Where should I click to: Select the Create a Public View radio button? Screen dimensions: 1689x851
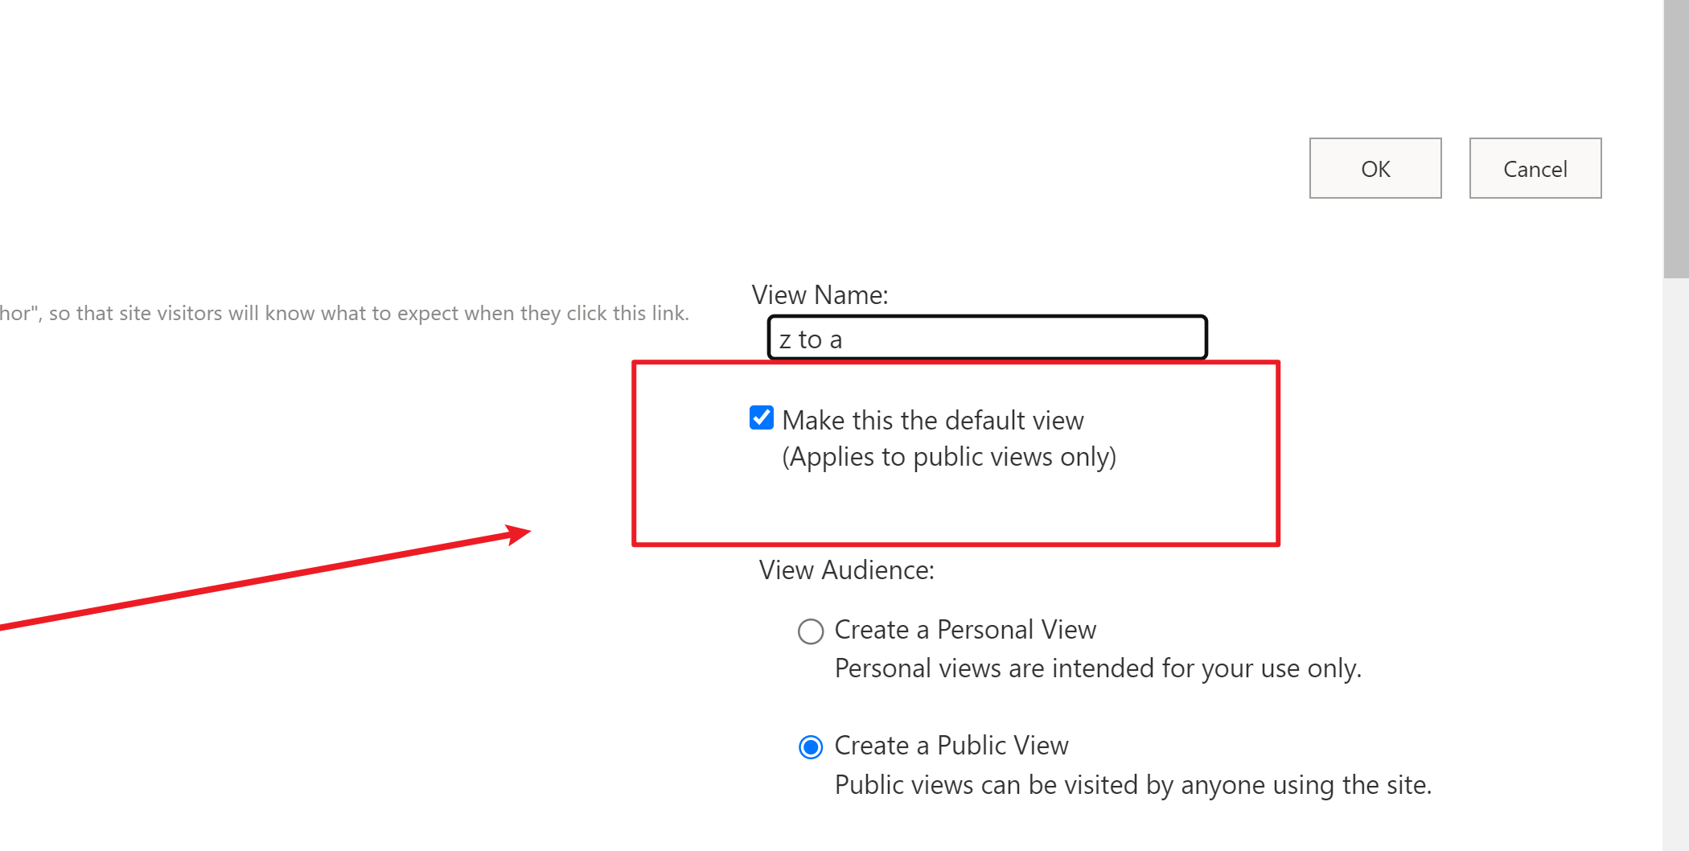coord(811,747)
